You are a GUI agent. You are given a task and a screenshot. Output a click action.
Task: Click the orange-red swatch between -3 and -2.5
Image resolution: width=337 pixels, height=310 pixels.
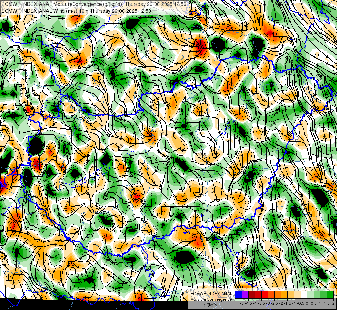click(x=271, y=295)
